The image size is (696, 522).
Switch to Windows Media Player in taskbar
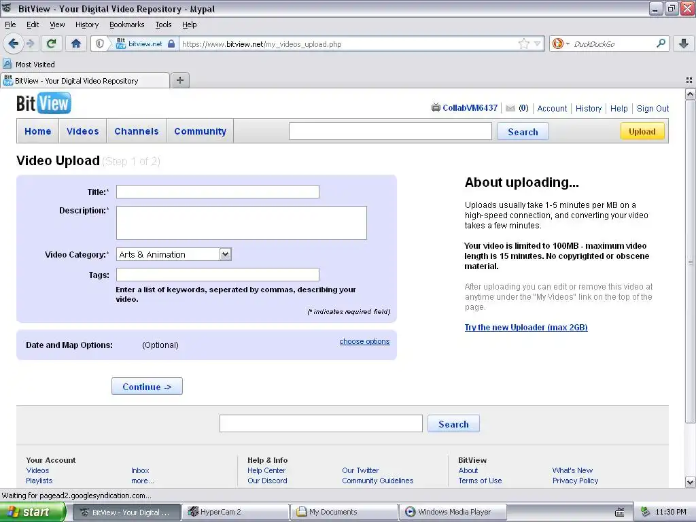coord(453,512)
